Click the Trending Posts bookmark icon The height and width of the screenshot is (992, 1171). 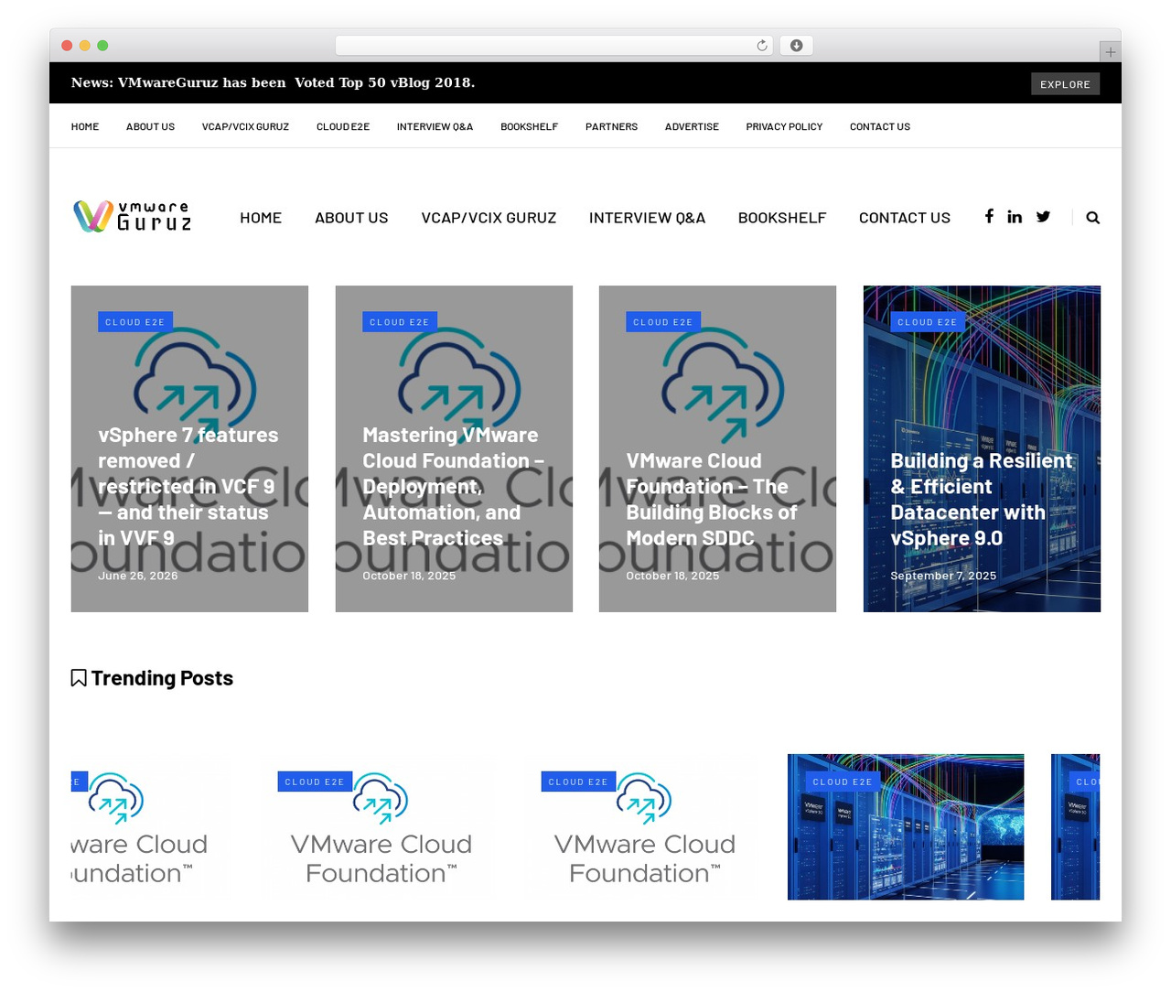(79, 678)
